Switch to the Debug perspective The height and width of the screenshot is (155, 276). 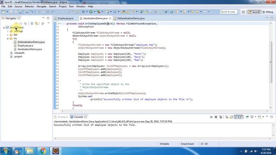click(x=267, y=12)
